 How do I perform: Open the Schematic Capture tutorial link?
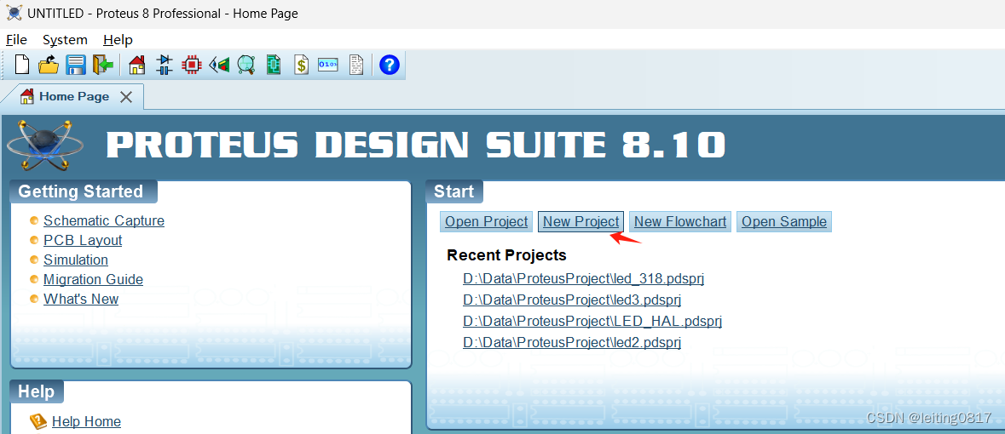click(104, 221)
